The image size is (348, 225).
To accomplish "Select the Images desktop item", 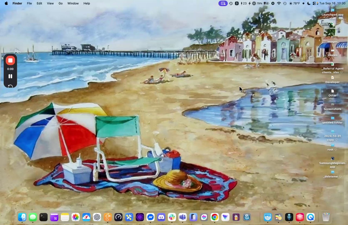I will [x=333, y=39].
